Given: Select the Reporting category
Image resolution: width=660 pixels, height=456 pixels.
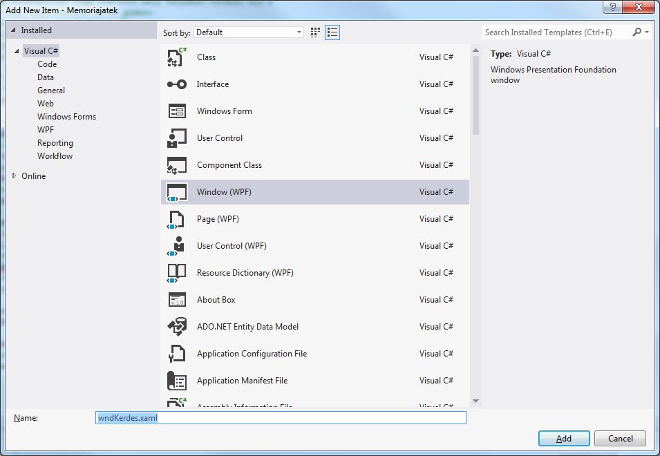Looking at the screenshot, I should [55, 143].
